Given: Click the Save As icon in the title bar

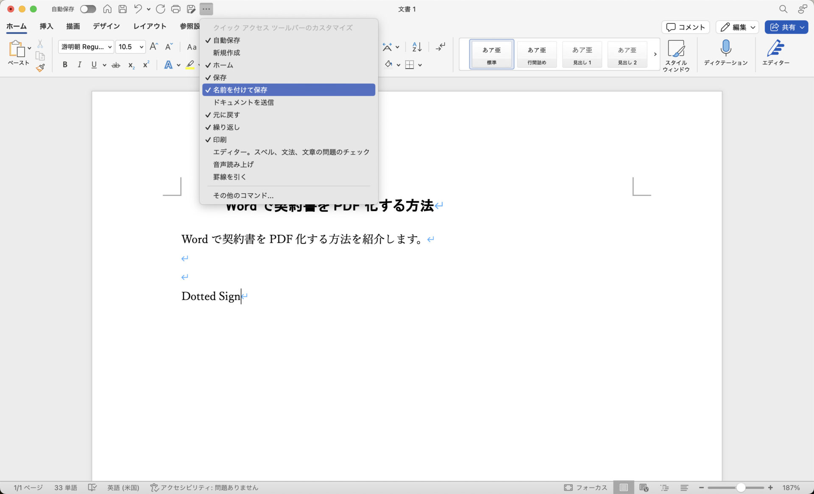Looking at the screenshot, I should (x=191, y=9).
